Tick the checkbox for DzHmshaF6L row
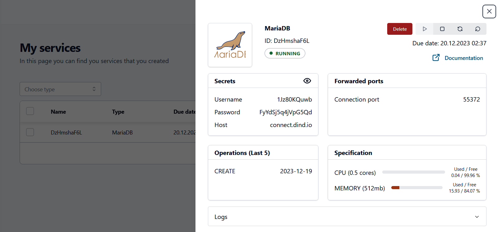The width and height of the screenshot is (498, 232). pos(30,132)
